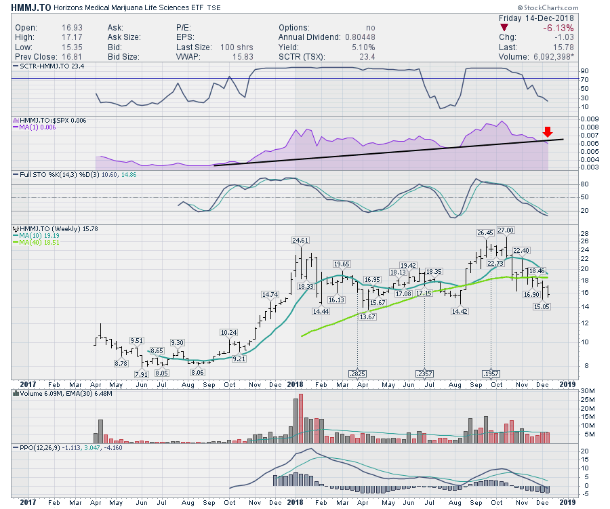610x509 pixels.
Task: Click the .2825 dividend marker
Action: [x=357, y=374]
